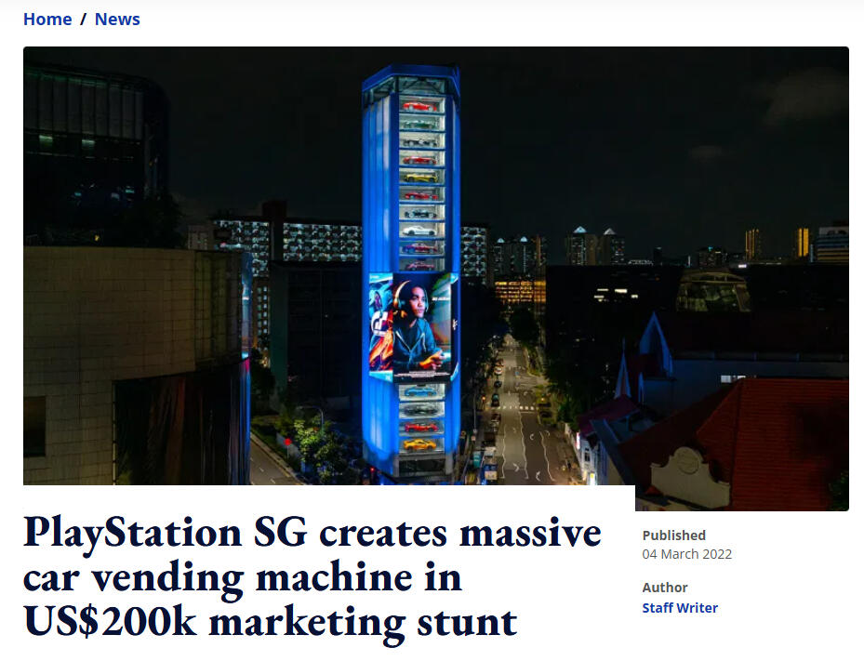Click the Author label
Viewport: 864px width, 661px height.
[665, 588]
